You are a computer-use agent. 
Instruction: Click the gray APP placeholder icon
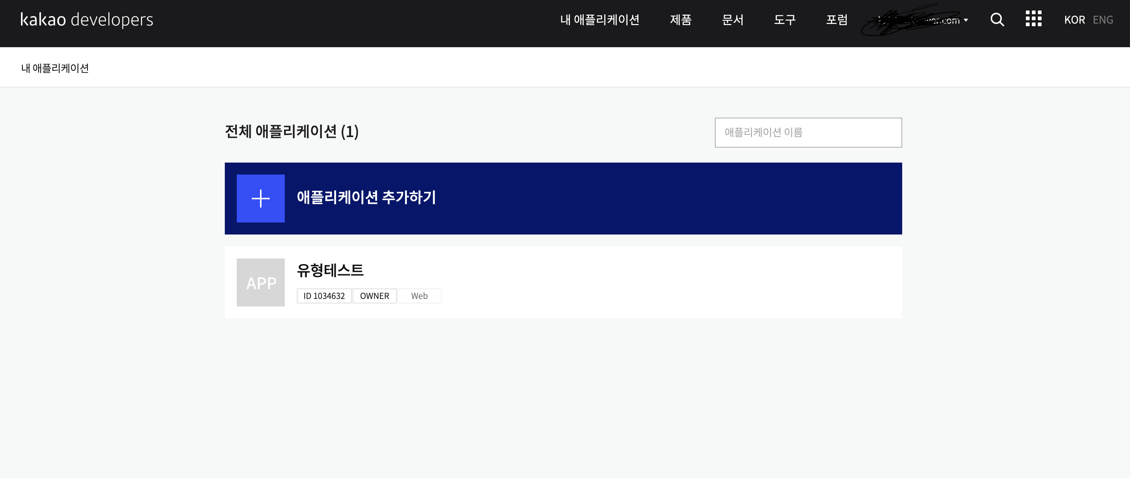click(x=260, y=282)
